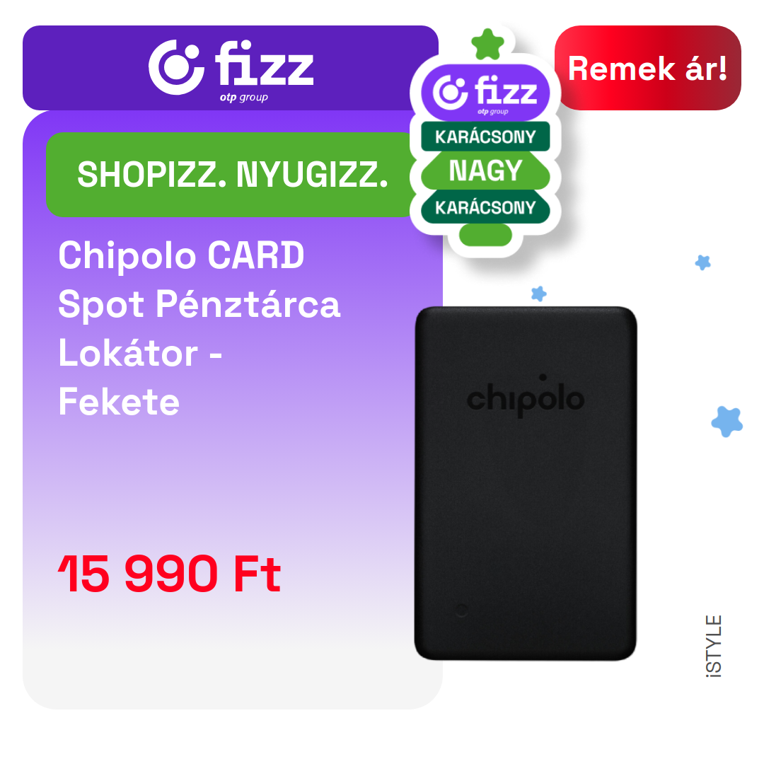This screenshot has width=764, height=764.
Task: Click the Fekete color text
Action: (x=119, y=402)
